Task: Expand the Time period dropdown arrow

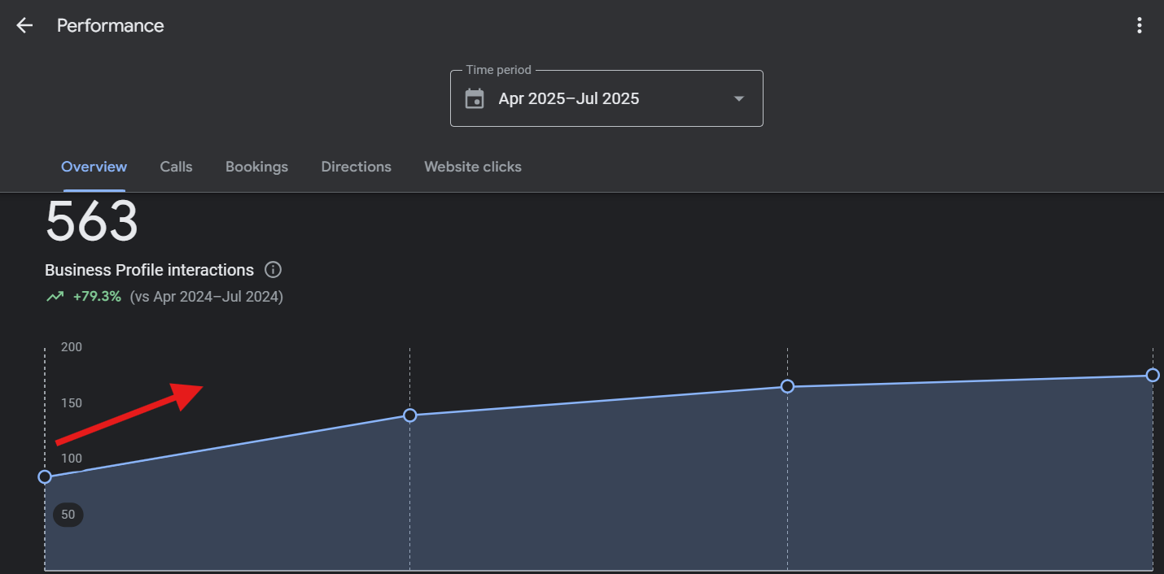Action: tap(738, 98)
